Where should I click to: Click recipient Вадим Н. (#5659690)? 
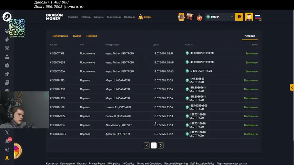point(118,116)
